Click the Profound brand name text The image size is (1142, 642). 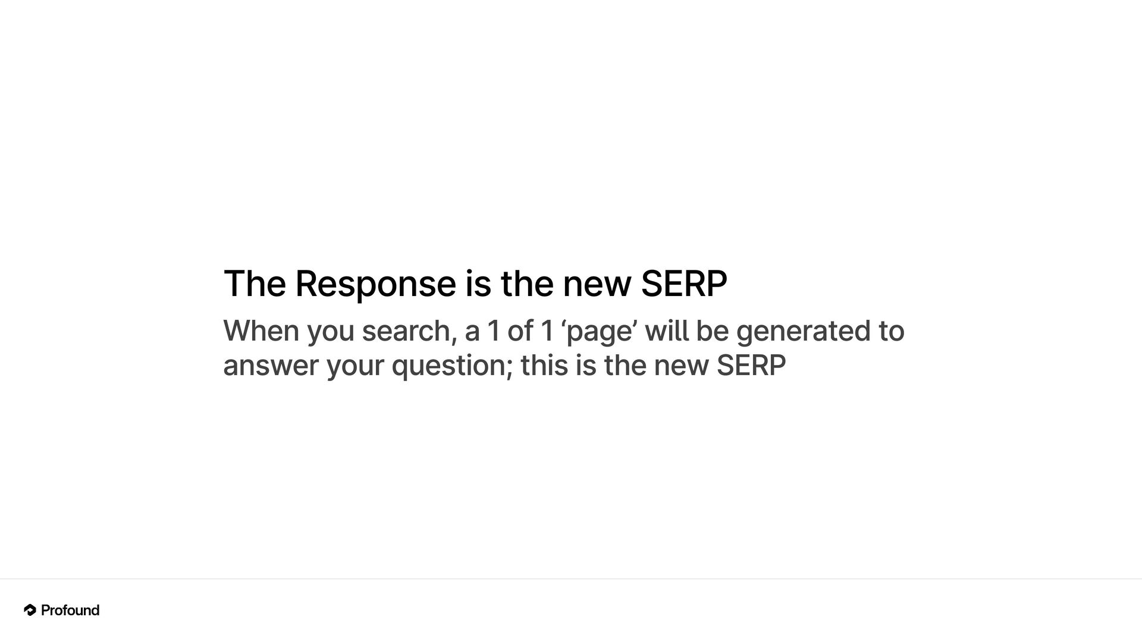[70, 610]
